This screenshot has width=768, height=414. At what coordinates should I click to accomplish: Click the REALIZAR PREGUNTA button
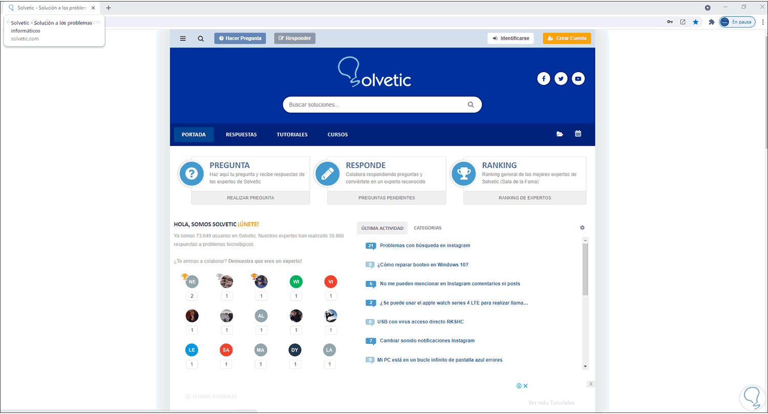250,198
